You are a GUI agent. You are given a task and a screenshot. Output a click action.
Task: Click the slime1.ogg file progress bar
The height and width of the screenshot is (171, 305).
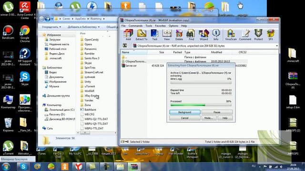pyautogui.click(x=201, y=83)
